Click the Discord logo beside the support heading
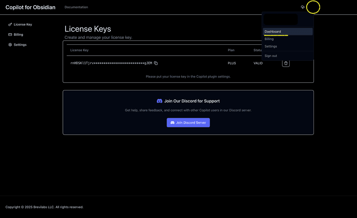The height and width of the screenshot is (218, 357). pyautogui.click(x=160, y=101)
